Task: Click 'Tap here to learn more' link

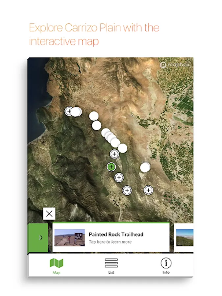Action: point(110,242)
